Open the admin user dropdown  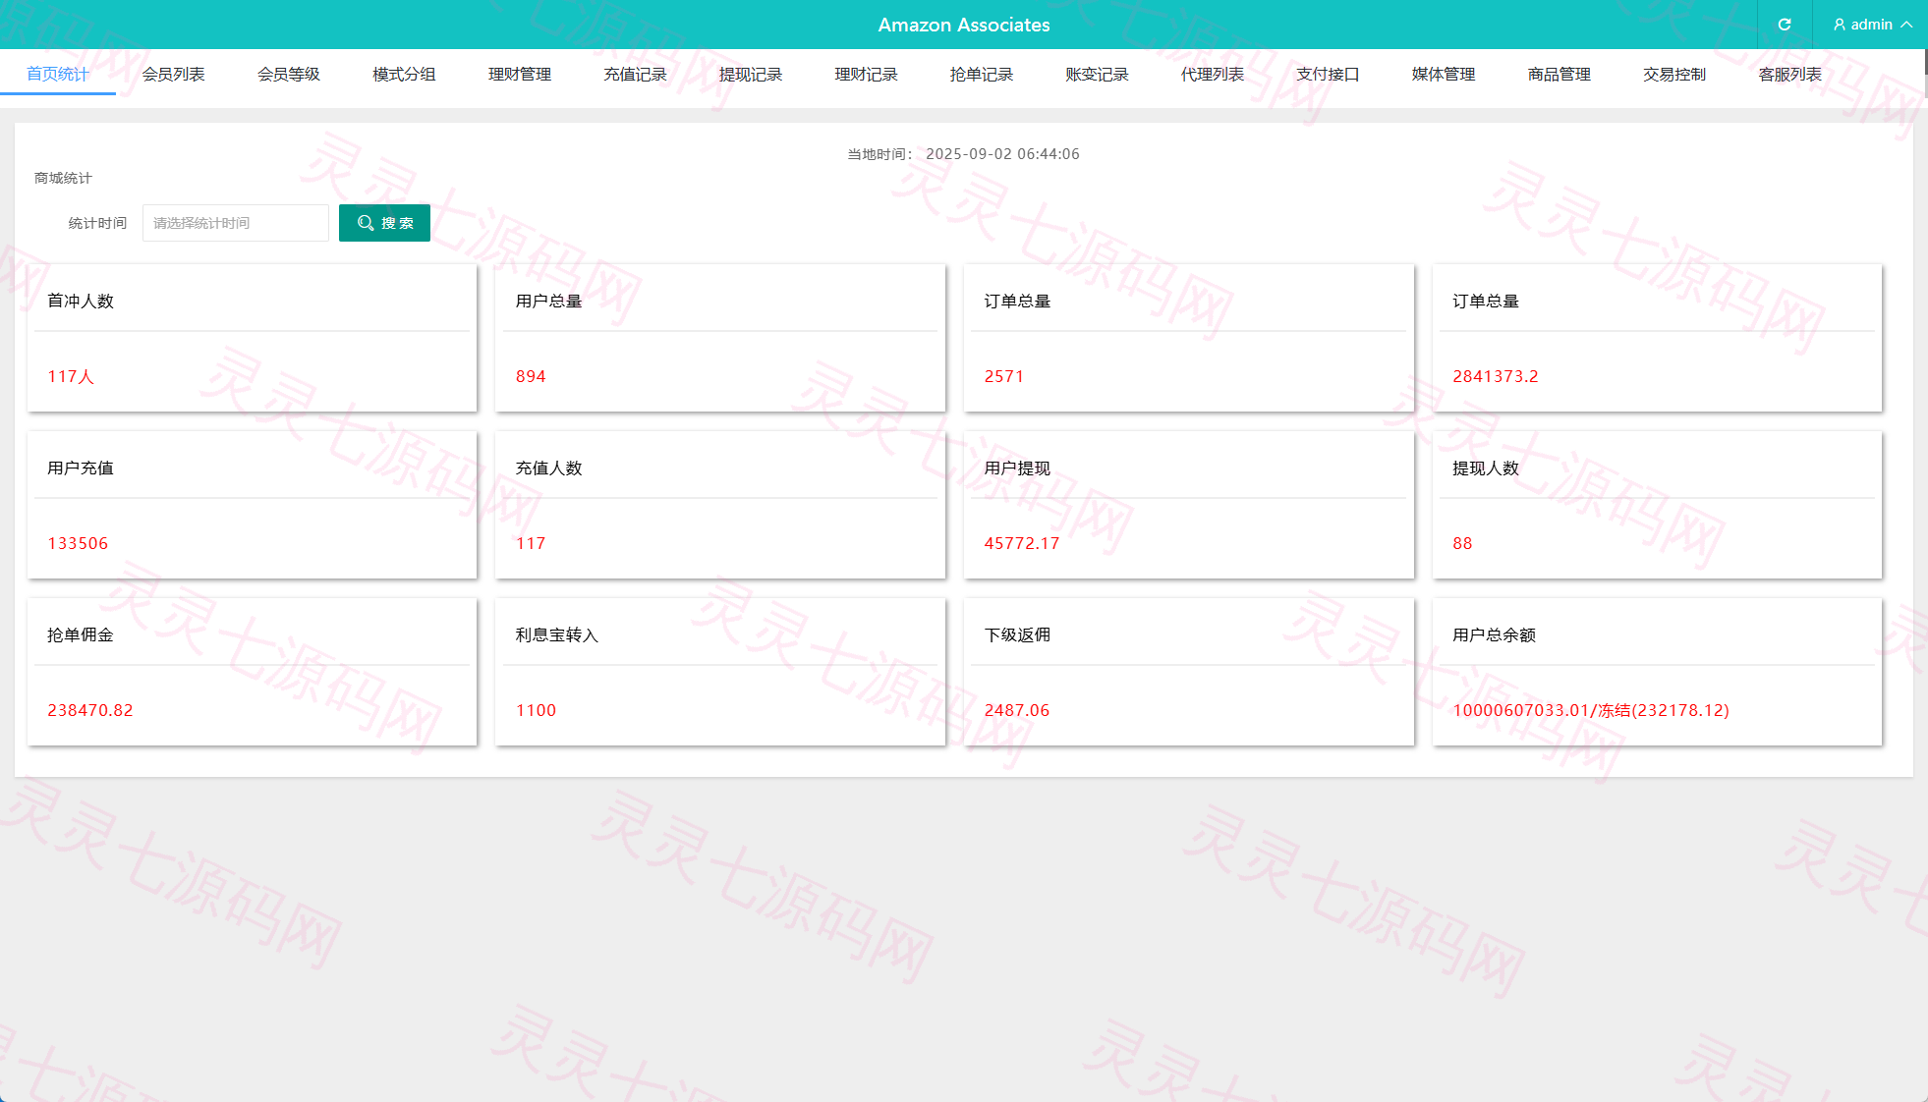click(1872, 25)
